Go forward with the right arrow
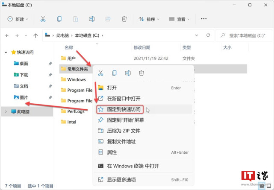Image resolution: width=274 pixels, height=190 pixels. point(17,35)
